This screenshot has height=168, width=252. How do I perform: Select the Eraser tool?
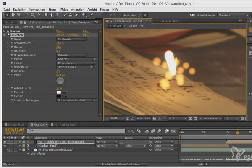(x=77, y=15)
